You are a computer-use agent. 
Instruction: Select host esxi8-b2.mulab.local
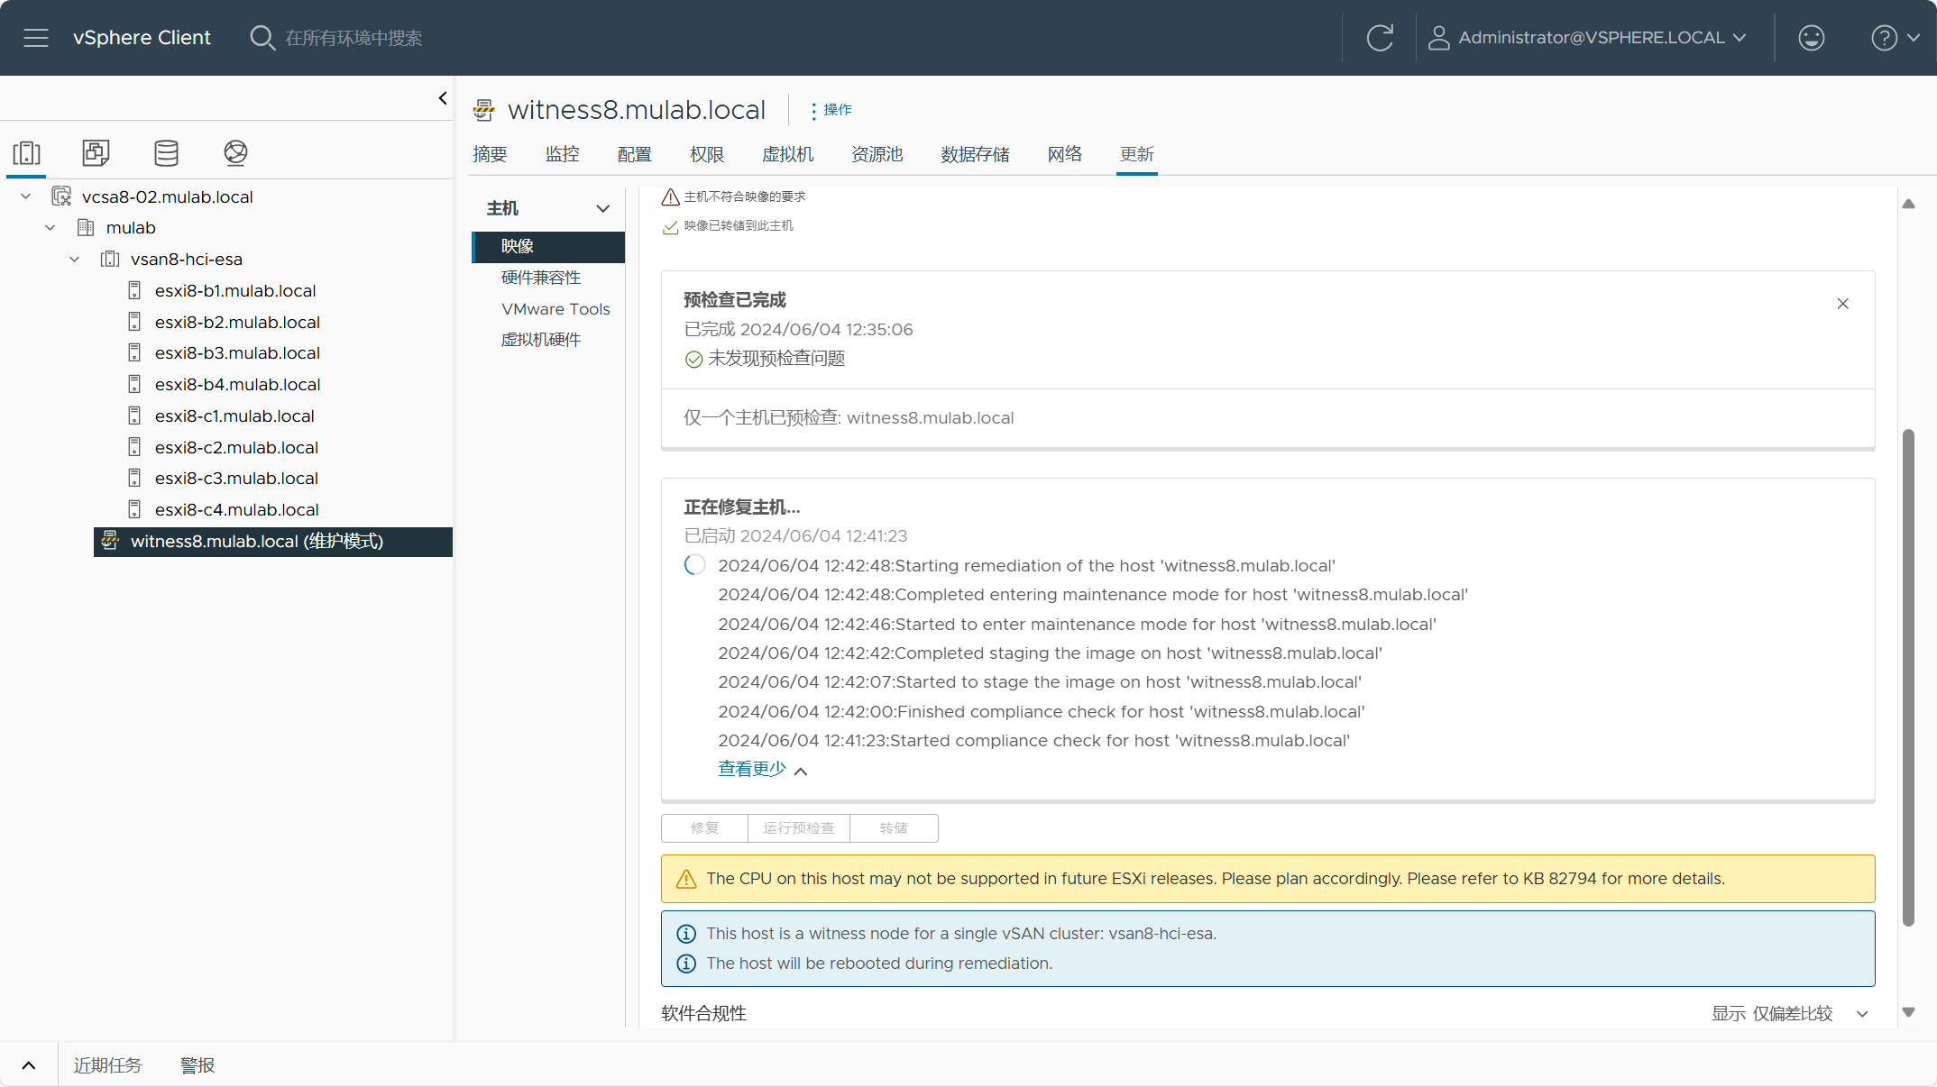(x=237, y=323)
